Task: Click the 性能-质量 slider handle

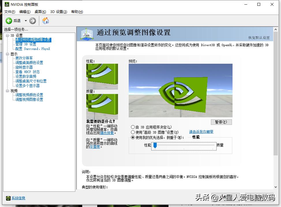Action: pos(155,145)
